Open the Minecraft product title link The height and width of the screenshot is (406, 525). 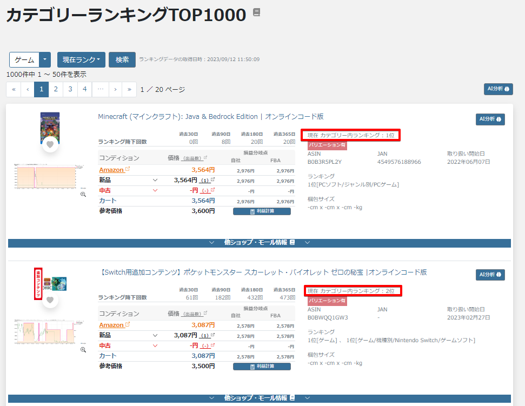point(211,116)
